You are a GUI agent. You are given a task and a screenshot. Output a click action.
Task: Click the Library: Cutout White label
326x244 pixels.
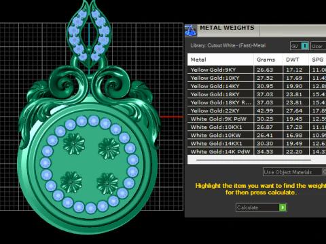[228, 45]
